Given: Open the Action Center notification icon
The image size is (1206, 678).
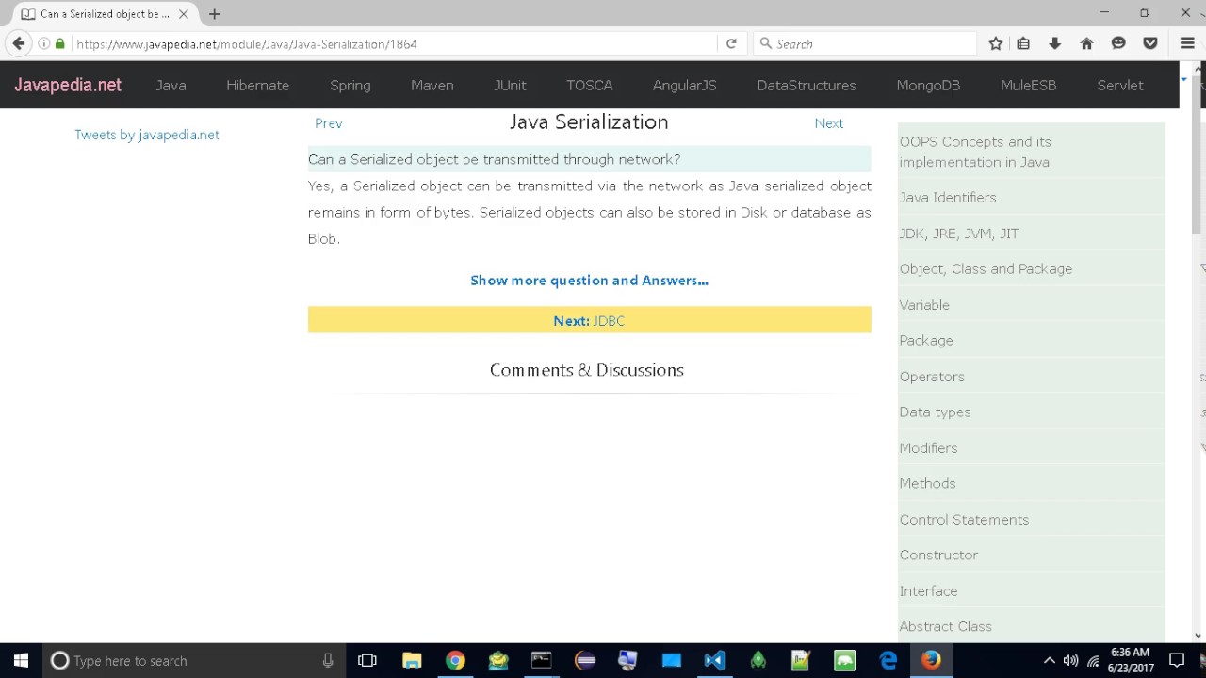Looking at the screenshot, I should [1177, 660].
